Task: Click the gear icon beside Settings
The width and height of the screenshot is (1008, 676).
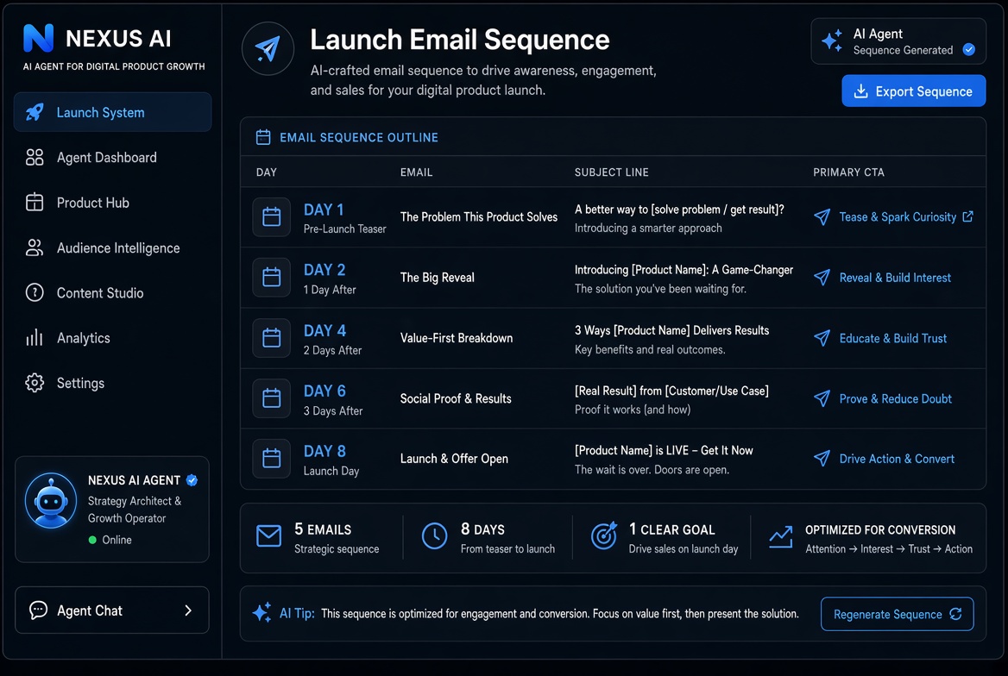Action: click(35, 383)
